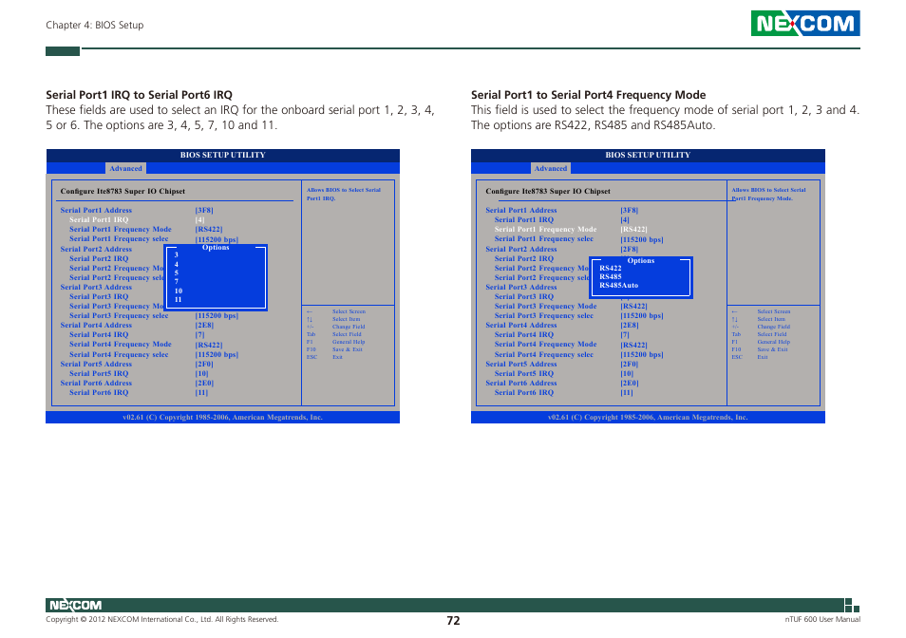Click highlighted 'Serial Port1 Frequency Mode' row in Frequency Mode options screenshot
Screen dimensions: 906x638
(545, 229)
